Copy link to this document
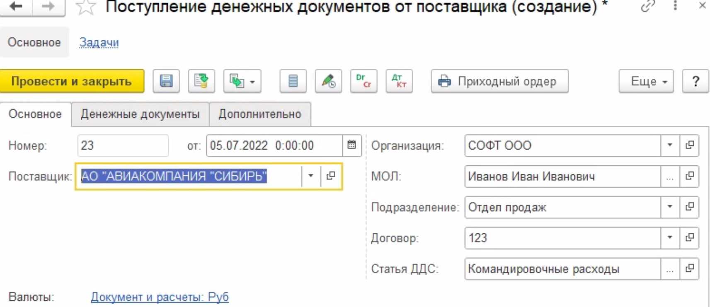 (647, 6)
